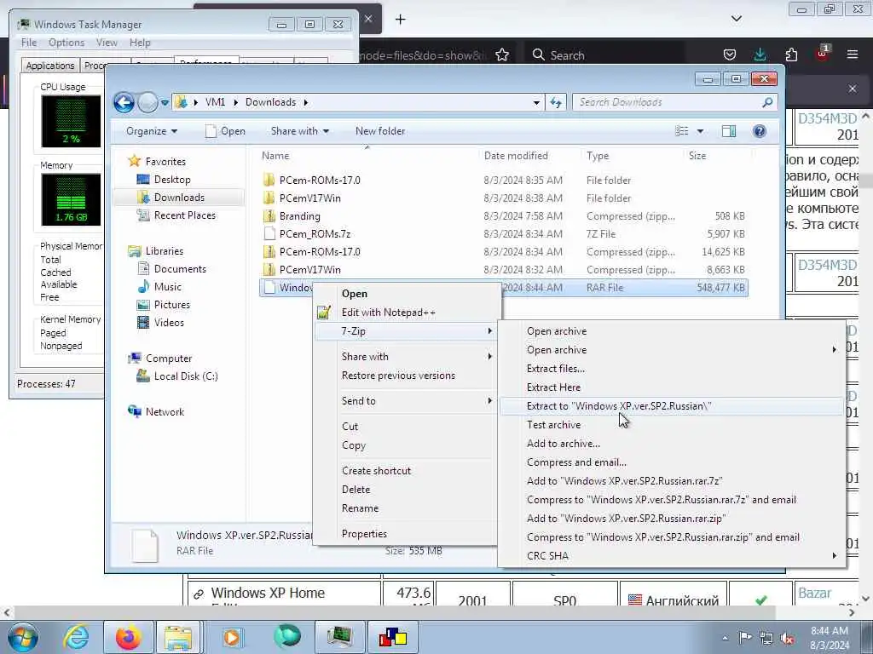
Task: Click the Search Downloads input field
Action: 668,102
